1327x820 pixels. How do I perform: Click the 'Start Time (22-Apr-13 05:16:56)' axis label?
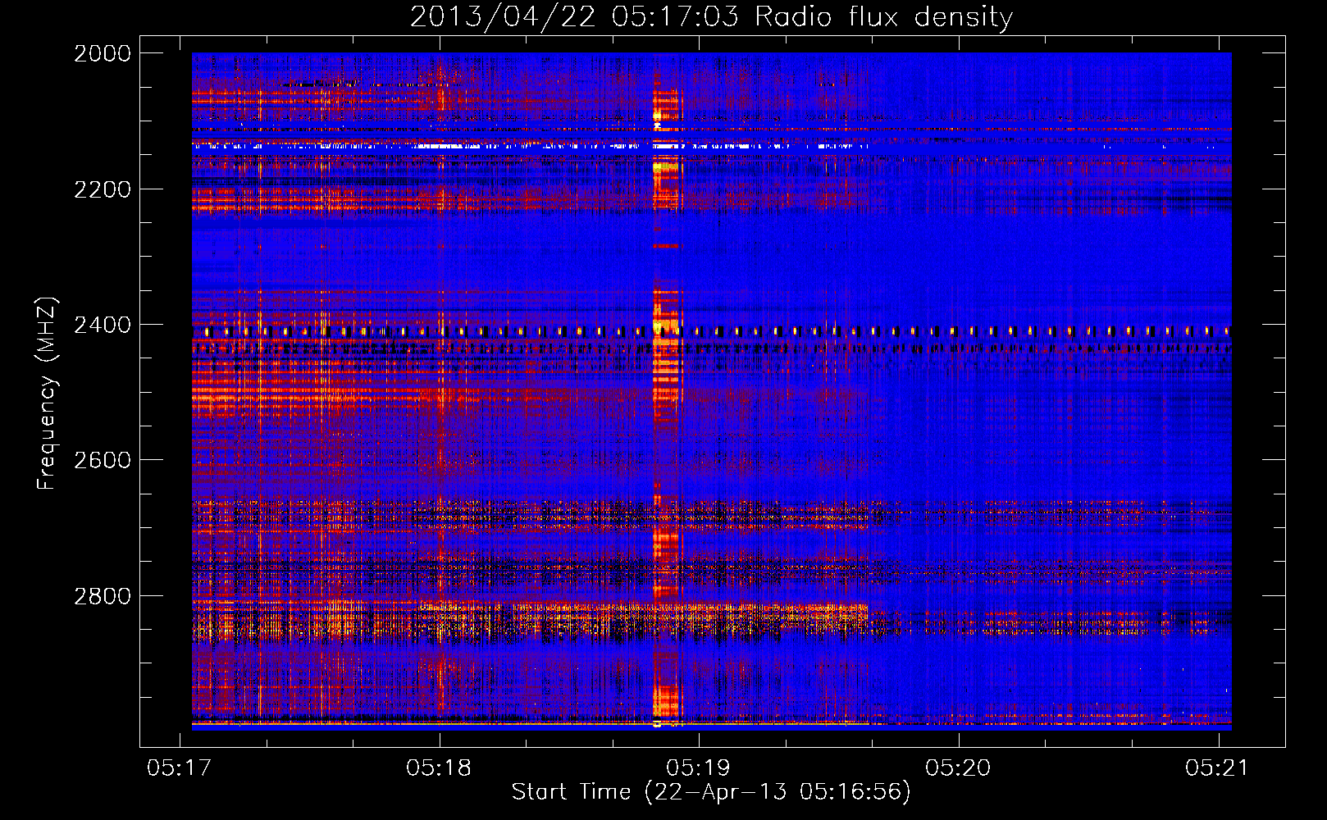(711, 792)
